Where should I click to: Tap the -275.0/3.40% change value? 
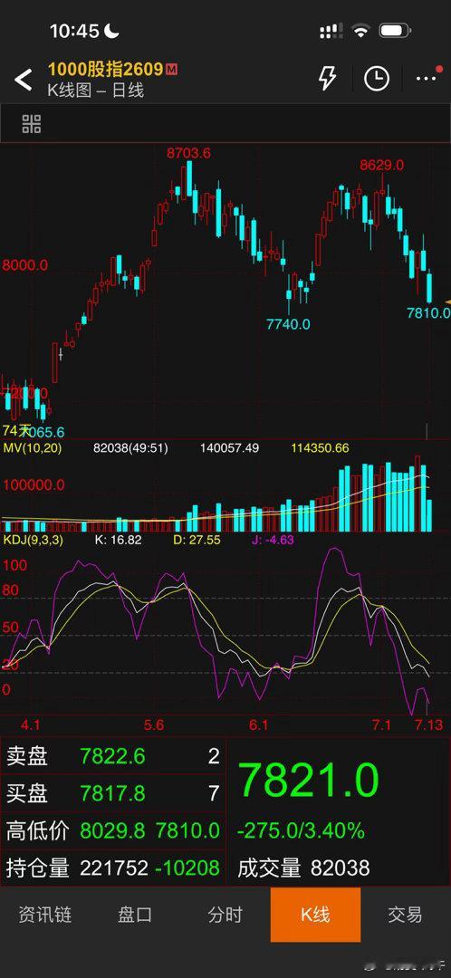pyautogui.click(x=301, y=830)
